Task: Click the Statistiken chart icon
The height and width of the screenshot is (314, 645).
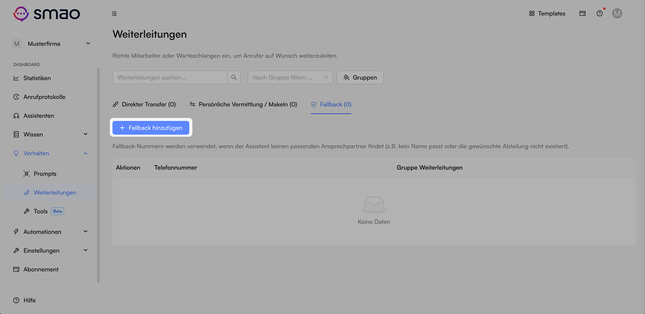Action: pos(16,78)
